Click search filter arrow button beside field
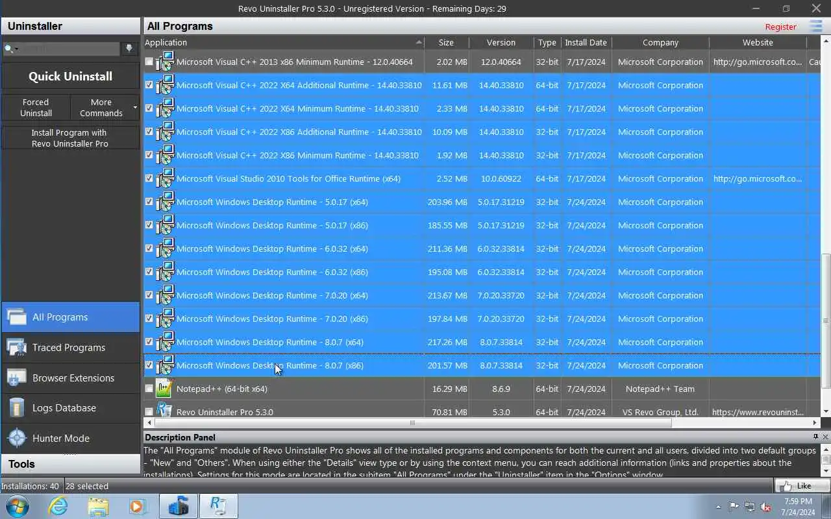 click(x=129, y=49)
